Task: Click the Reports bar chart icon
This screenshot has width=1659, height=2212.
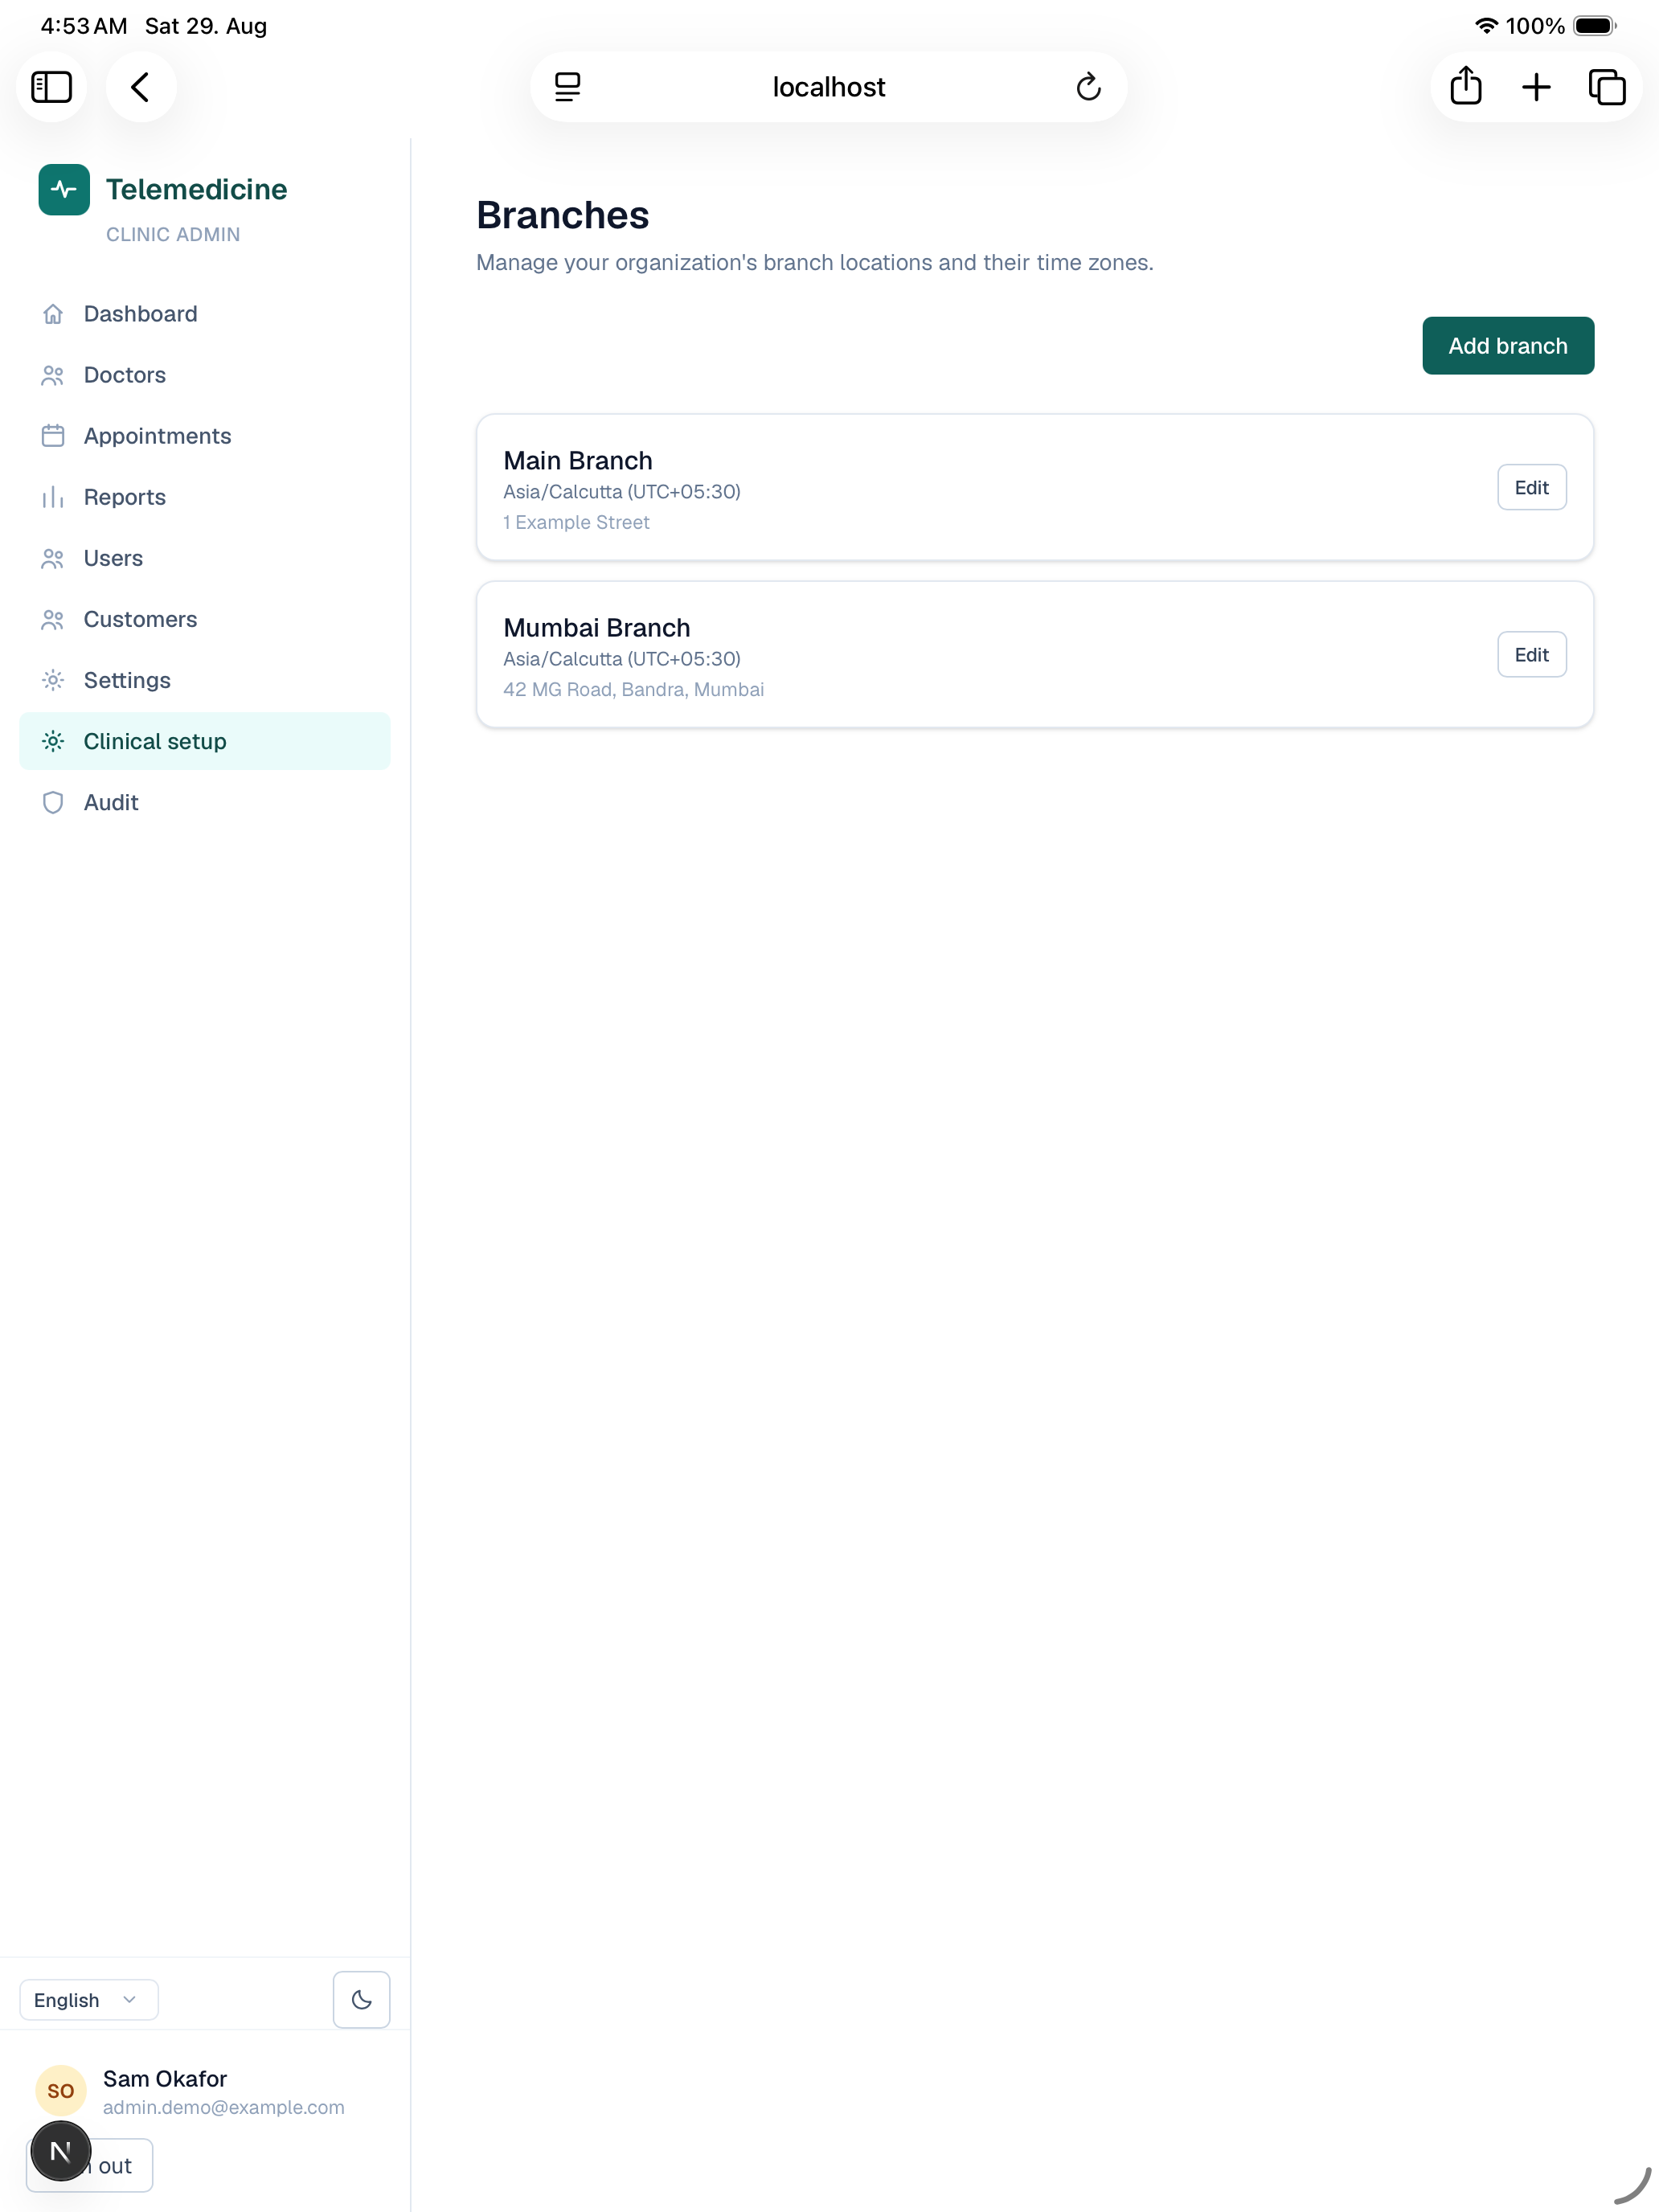Action: (53, 497)
